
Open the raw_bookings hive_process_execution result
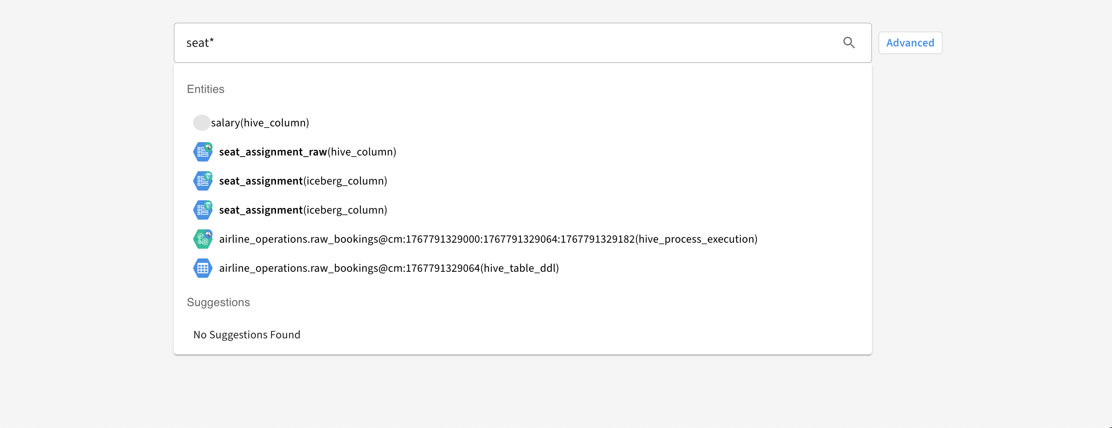click(x=488, y=239)
